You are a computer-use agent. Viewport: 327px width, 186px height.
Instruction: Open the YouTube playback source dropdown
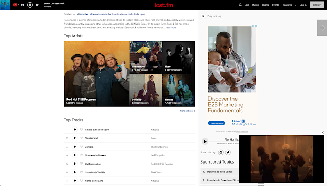click(16, 5)
